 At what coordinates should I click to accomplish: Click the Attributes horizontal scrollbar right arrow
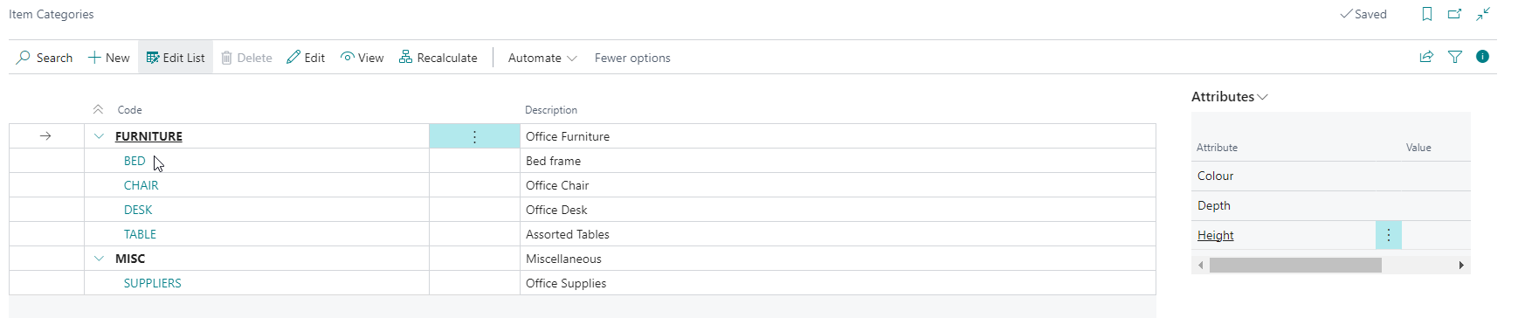pos(1461,265)
